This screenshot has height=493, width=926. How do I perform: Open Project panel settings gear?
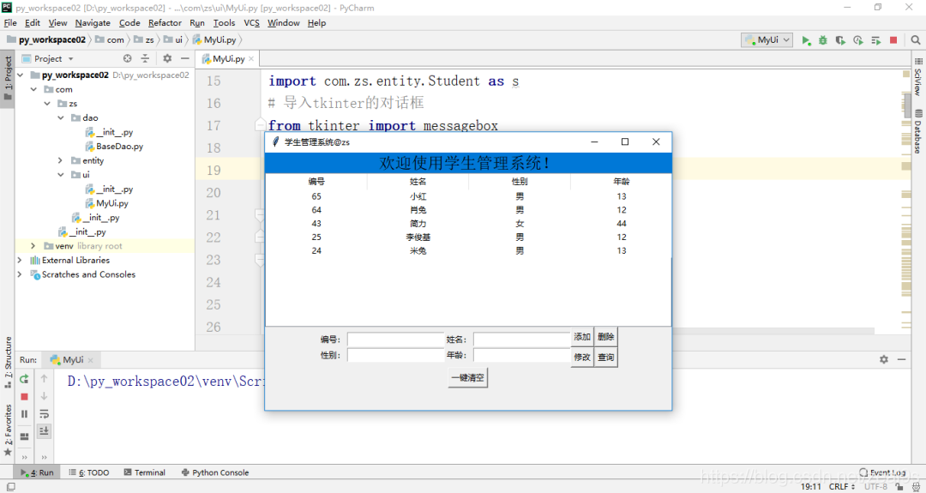[167, 58]
